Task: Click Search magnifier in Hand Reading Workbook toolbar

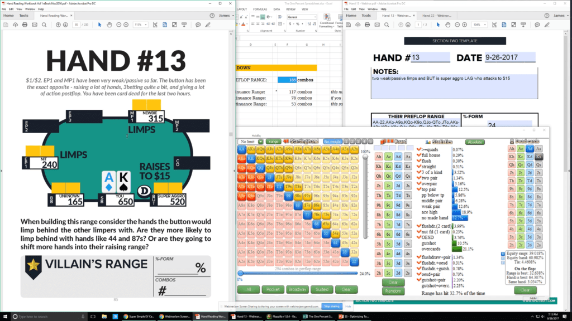Action: (x=44, y=25)
